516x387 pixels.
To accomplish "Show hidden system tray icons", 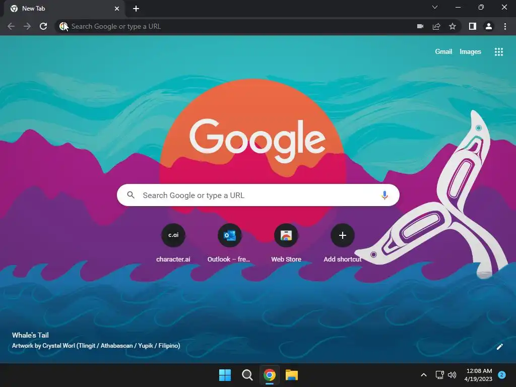I will click(x=424, y=375).
